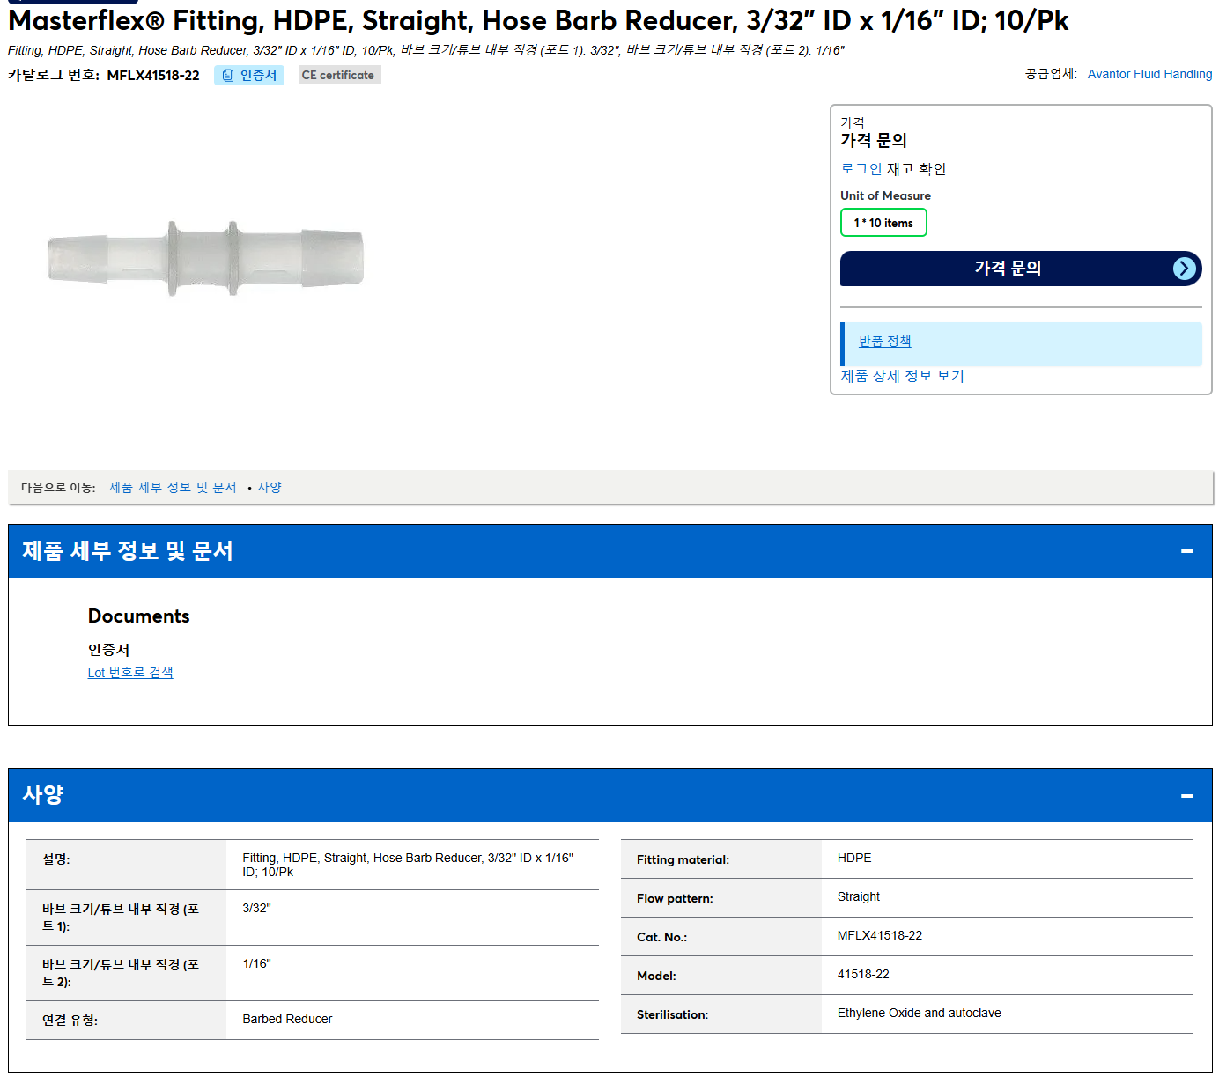The width and height of the screenshot is (1219, 1091).
Task: Collapse the 사양 specifications panel
Action: click(x=1186, y=795)
